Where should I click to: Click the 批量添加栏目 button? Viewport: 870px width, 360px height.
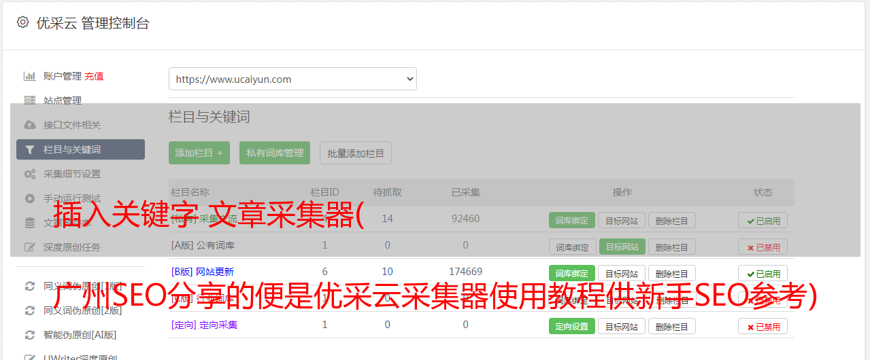point(356,153)
